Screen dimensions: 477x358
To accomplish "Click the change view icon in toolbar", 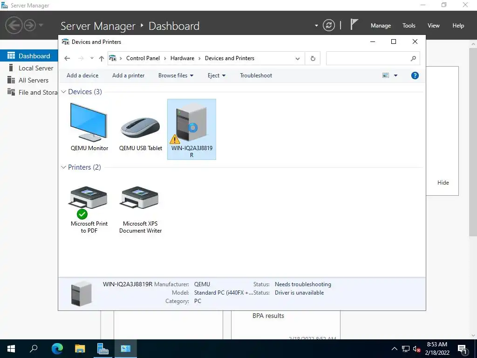I will pyautogui.click(x=385, y=76).
